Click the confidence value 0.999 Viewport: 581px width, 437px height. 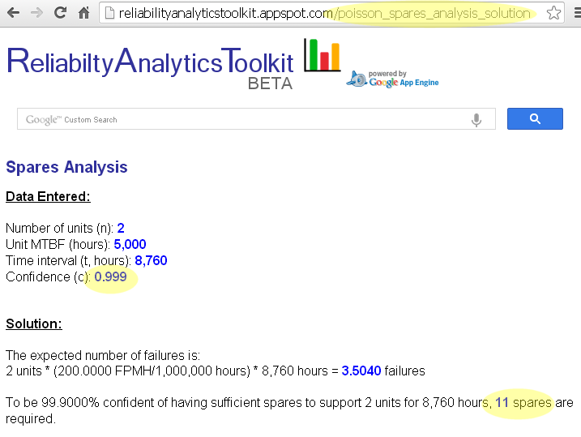coord(110,277)
